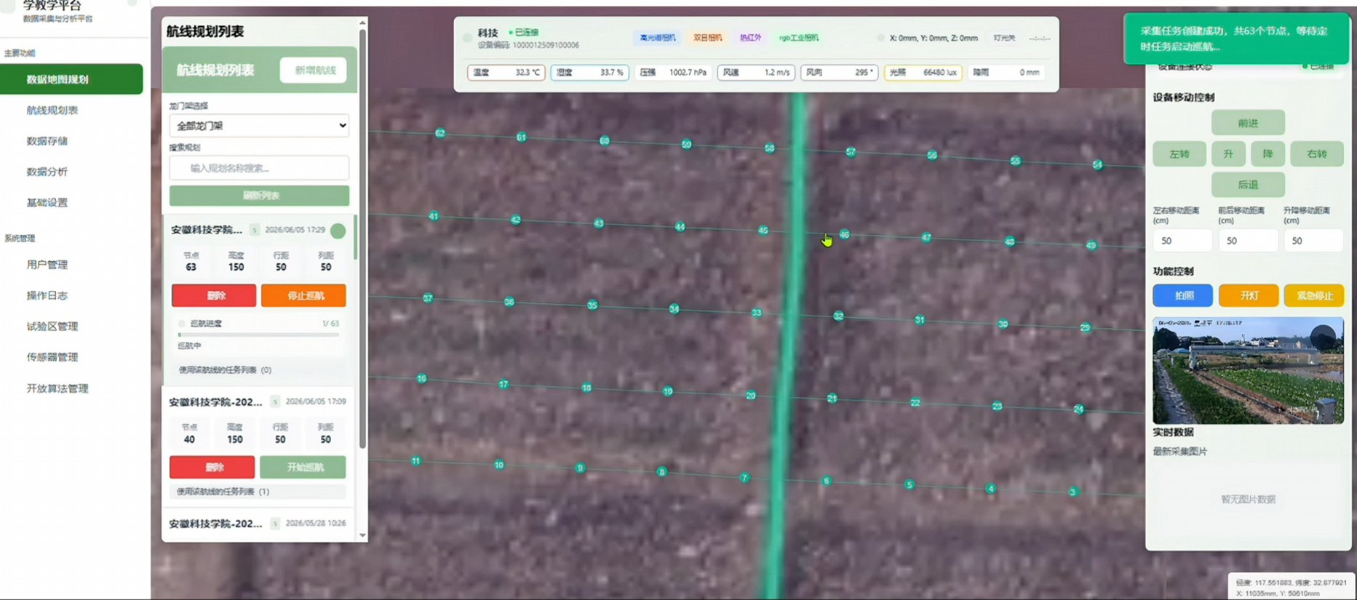Select waypoint 34 on the map
The width and height of the screenshot is (1357, 600).
coord(674,309)
